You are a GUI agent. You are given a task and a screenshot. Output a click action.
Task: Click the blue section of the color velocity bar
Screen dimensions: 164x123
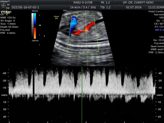point(35,19)
